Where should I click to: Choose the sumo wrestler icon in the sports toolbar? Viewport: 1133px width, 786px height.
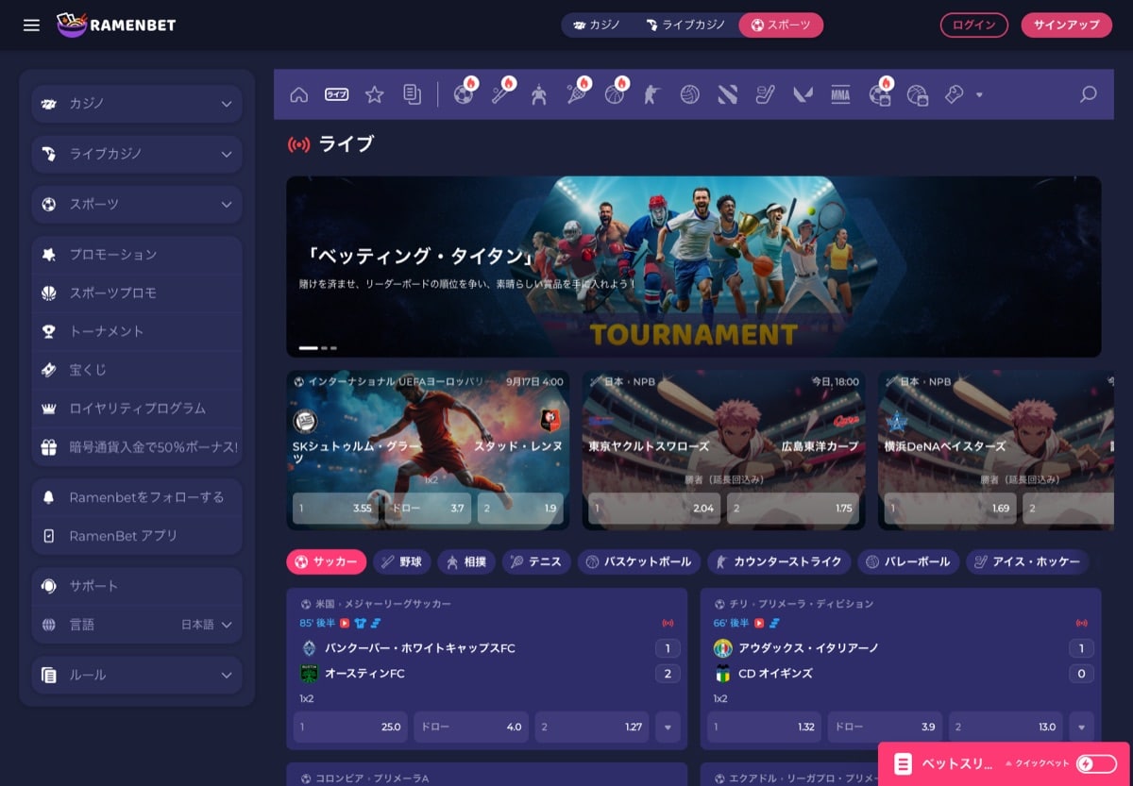(538, 94)
